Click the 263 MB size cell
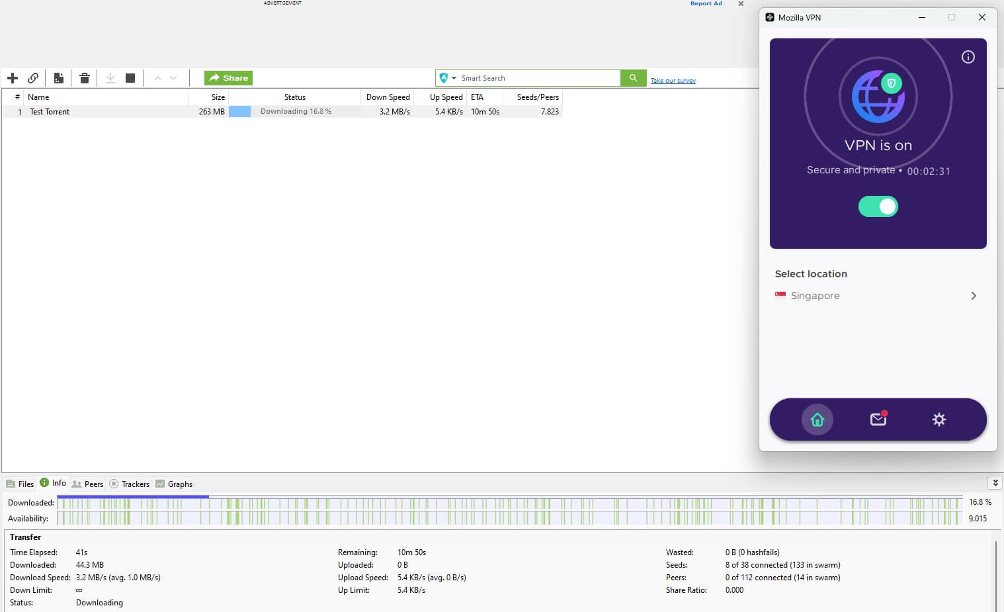The height and width of the screenshot is (612, 1004). click(212, 112)
